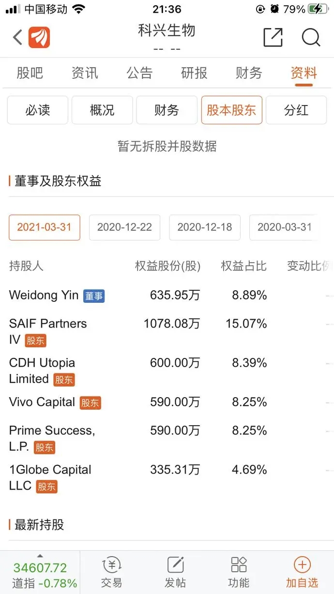Viewport: 334px width, 594px height.
Task: Choose the 2020-12-18 date option
Action: point(205,227)
